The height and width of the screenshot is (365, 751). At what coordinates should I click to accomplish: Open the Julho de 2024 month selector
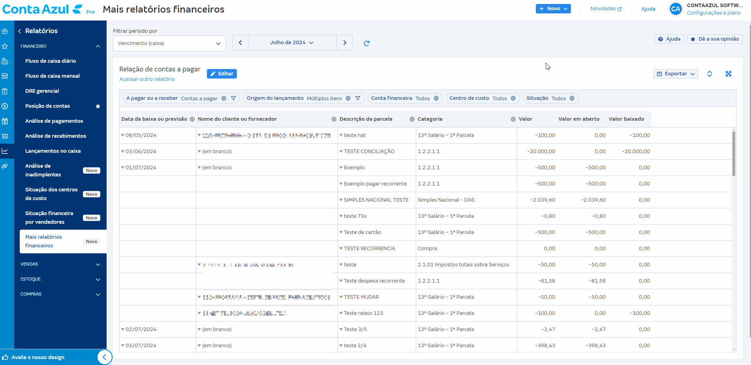292,43
